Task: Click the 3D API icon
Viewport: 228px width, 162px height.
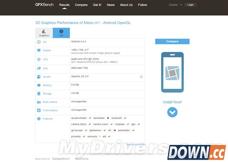Action: pyautogui.click(x=39, y=77)
